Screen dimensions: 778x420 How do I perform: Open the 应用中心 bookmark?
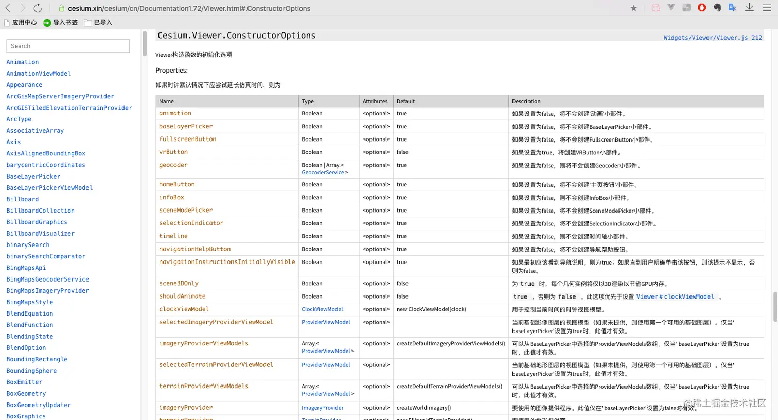[x=21, y=23]
